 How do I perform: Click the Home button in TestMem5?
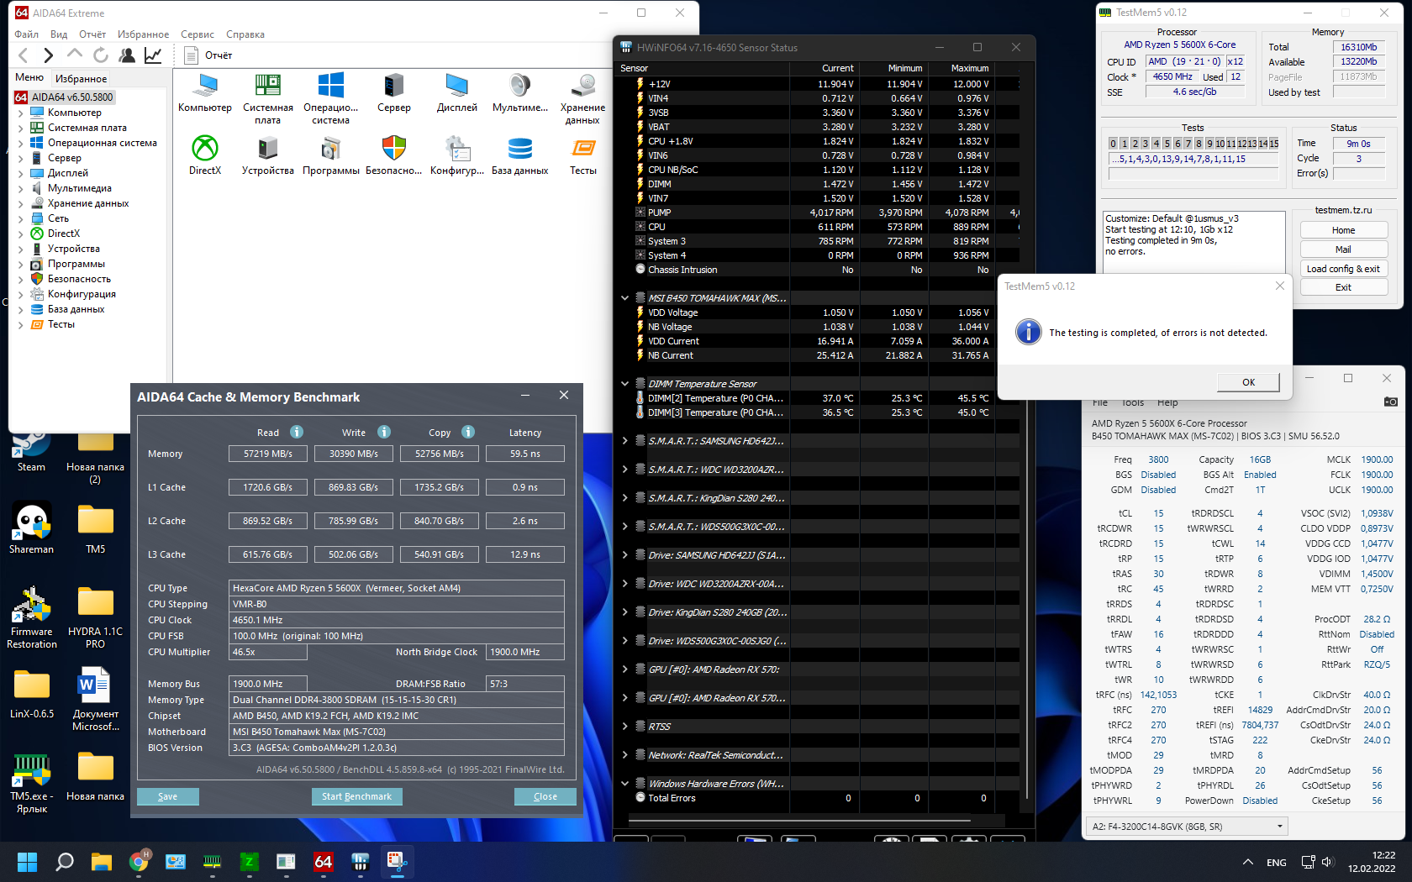pyautogui.click(x=1343, y=230)
